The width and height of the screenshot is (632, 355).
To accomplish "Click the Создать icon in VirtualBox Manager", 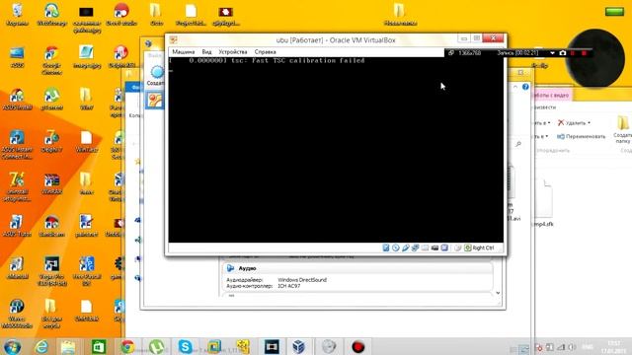I will coord(156,76).
